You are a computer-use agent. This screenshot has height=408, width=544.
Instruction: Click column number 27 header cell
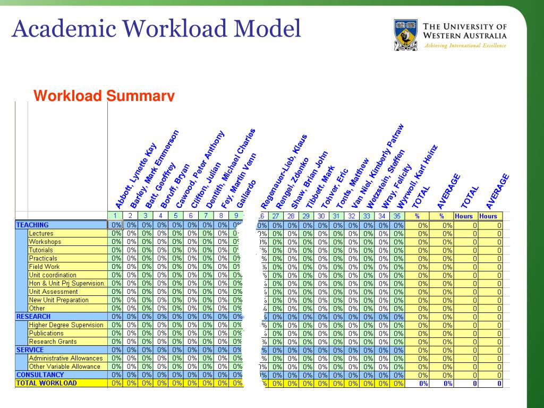[x=276, y=216]
